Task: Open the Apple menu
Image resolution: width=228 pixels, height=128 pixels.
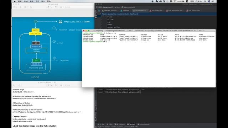Action: click(15, 1)
